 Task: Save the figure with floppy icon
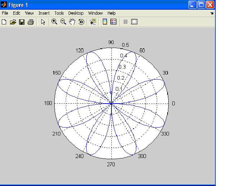pos(22,22)
